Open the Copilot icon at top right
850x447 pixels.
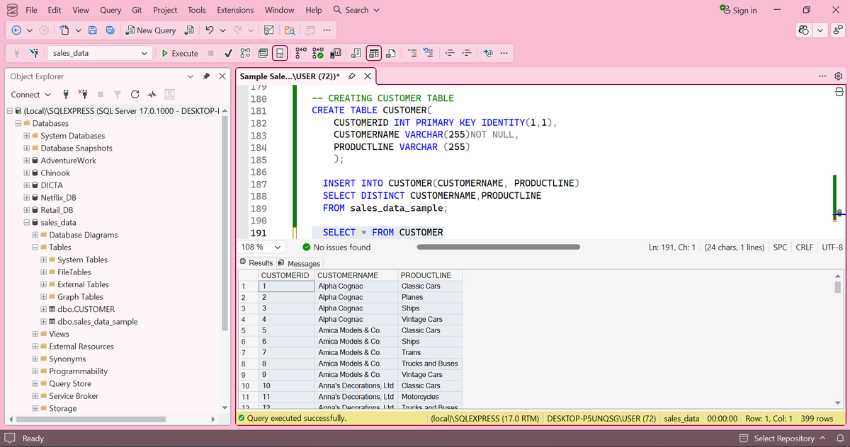[804, 30]
